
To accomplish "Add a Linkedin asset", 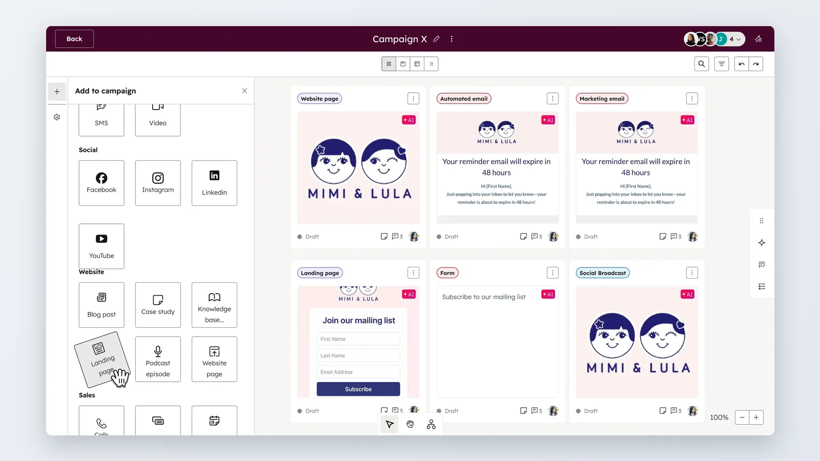I will tap(214, 183).
